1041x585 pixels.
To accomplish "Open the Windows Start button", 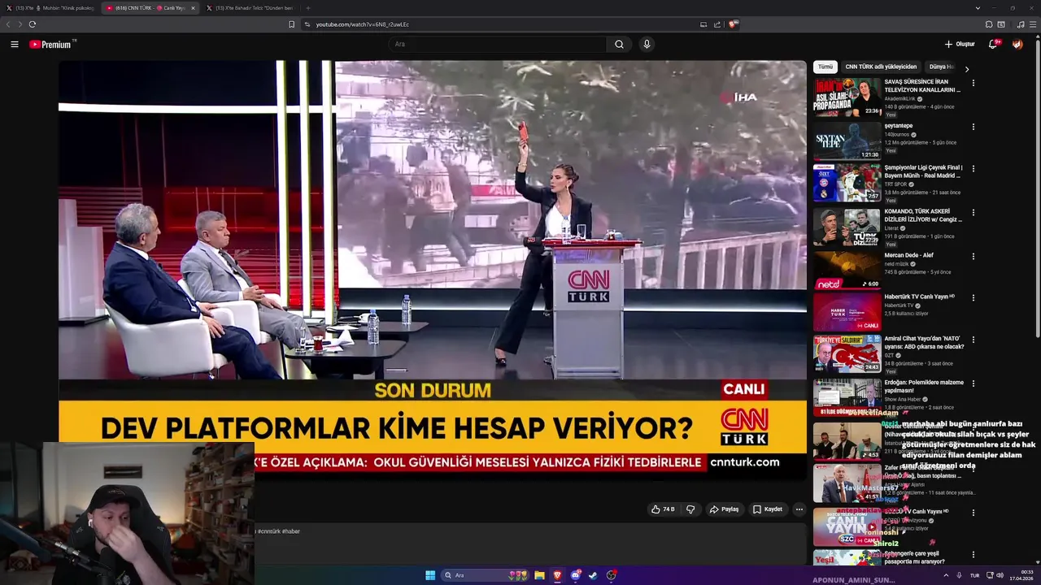I will 430,575.
